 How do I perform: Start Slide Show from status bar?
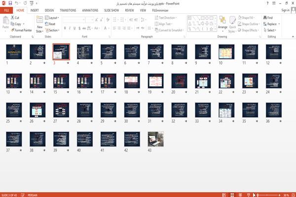coord(249,195)
